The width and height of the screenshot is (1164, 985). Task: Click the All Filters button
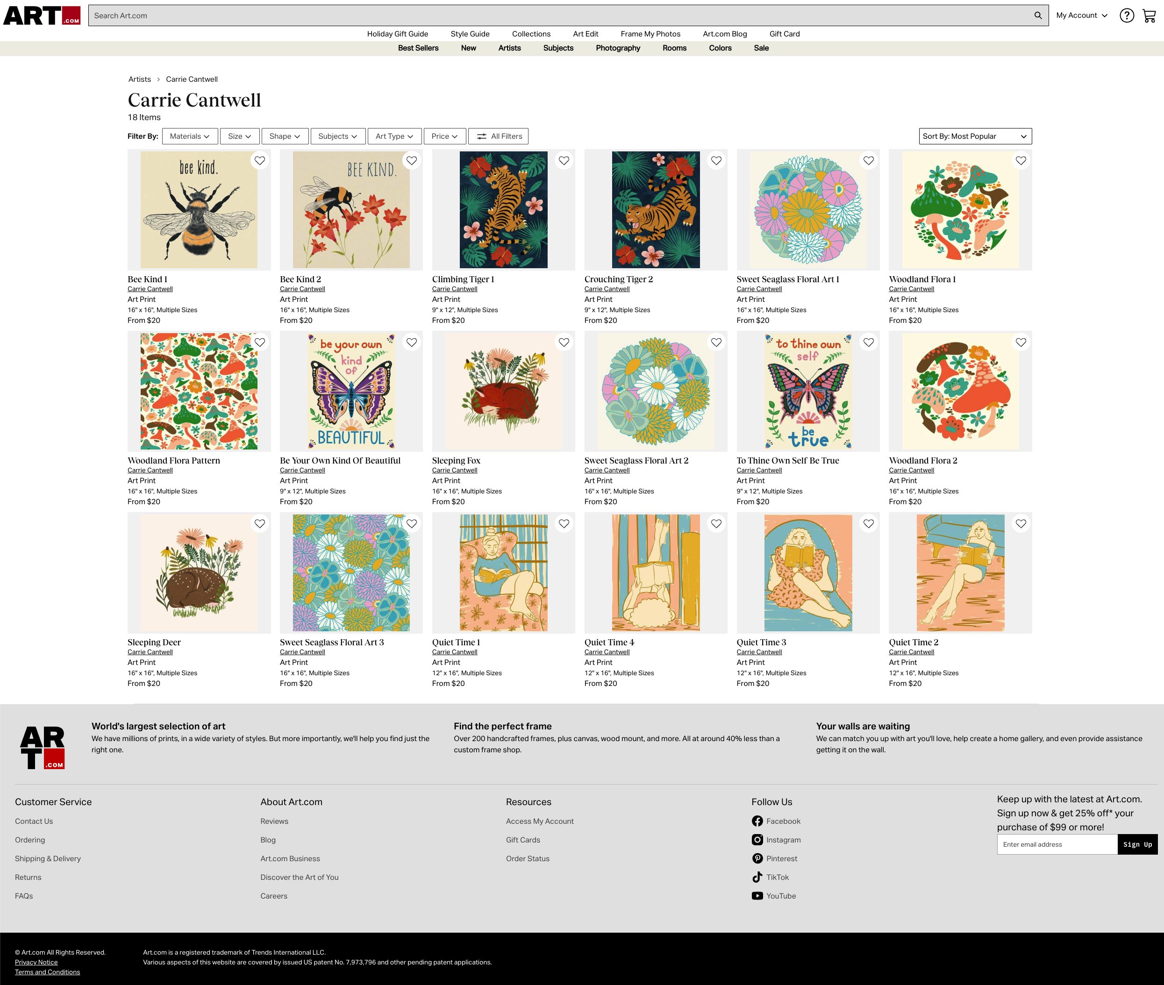[499, 136]
